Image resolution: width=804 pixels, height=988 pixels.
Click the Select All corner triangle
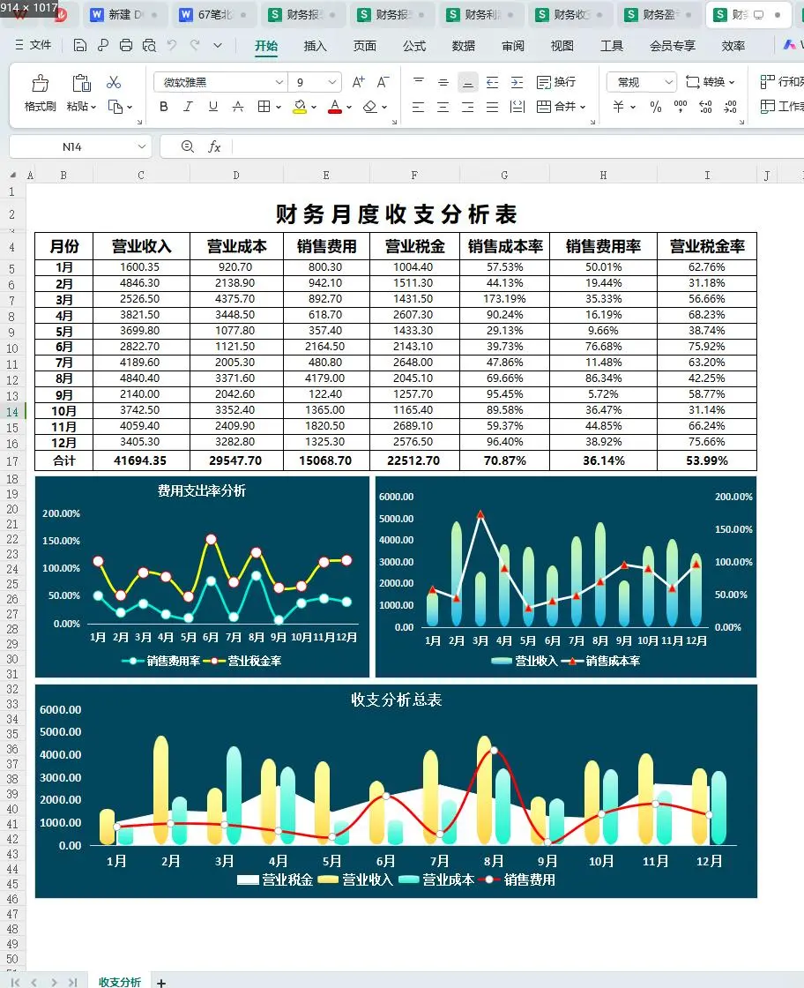pos(12,176)
